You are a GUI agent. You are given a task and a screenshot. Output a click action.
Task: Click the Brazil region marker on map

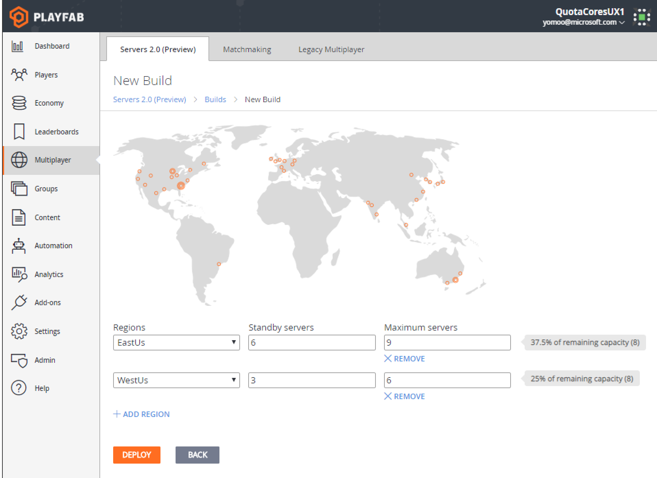pyautogui.click(x=219, y=264)
